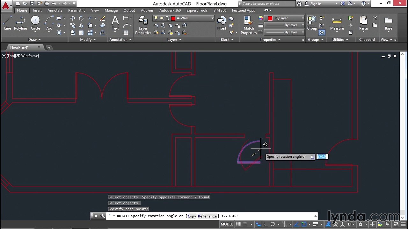
Task: Switch to the Parametric ribbon tab
Action: pyautogui.click(x=76, y=10)
